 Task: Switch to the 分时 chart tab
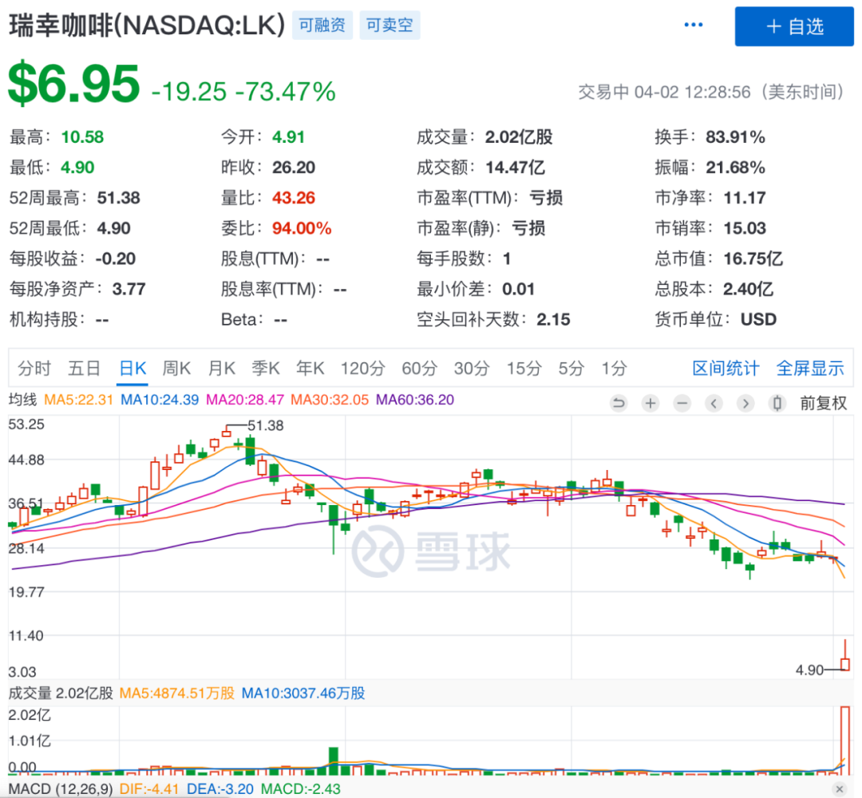pyautogui.click(x=34, y=368)
